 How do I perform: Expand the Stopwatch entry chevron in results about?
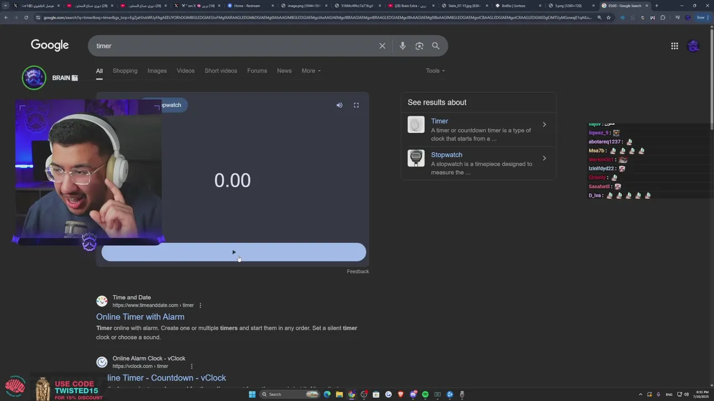coord(544,158)
